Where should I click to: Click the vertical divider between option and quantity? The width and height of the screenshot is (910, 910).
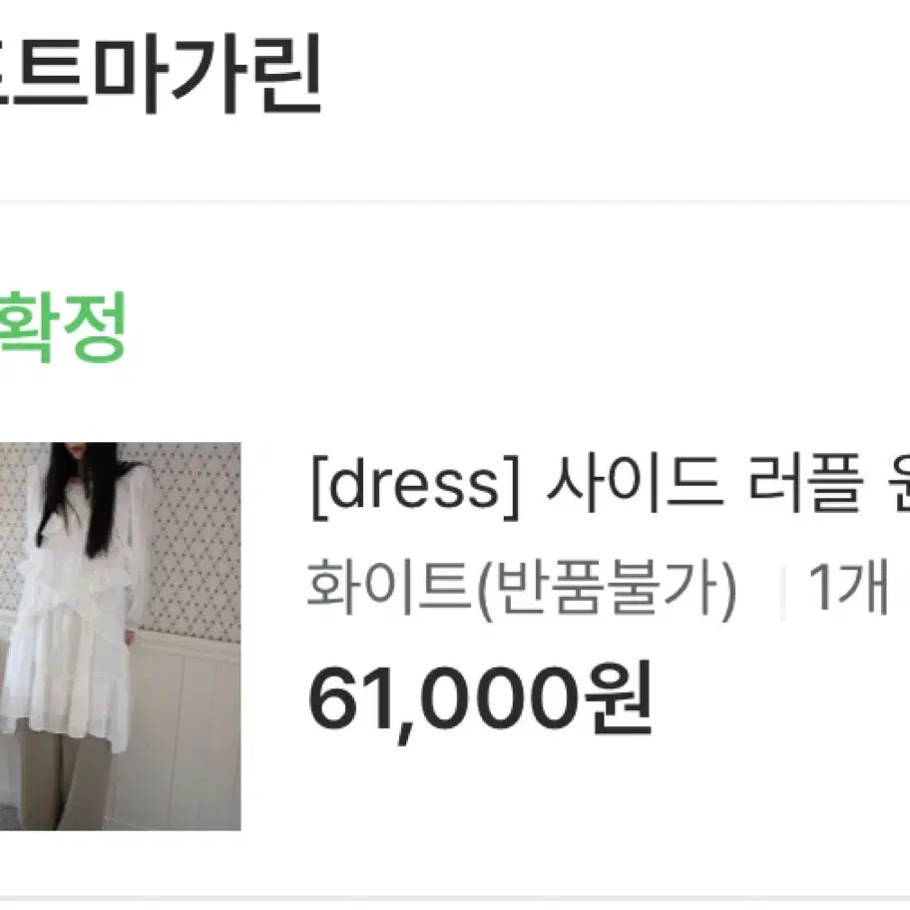783,592
